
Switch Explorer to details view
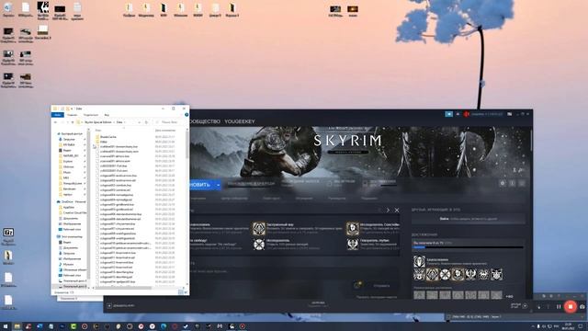(x=181, y=292)
